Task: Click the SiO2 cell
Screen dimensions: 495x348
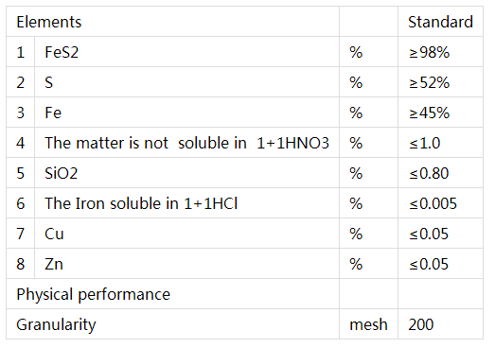Action: [x=186, y=173]
